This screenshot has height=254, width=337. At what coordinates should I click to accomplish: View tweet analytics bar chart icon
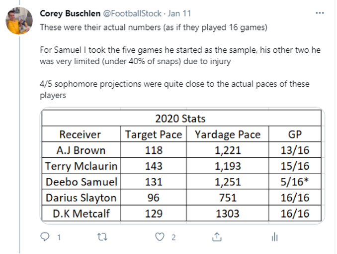275,237
